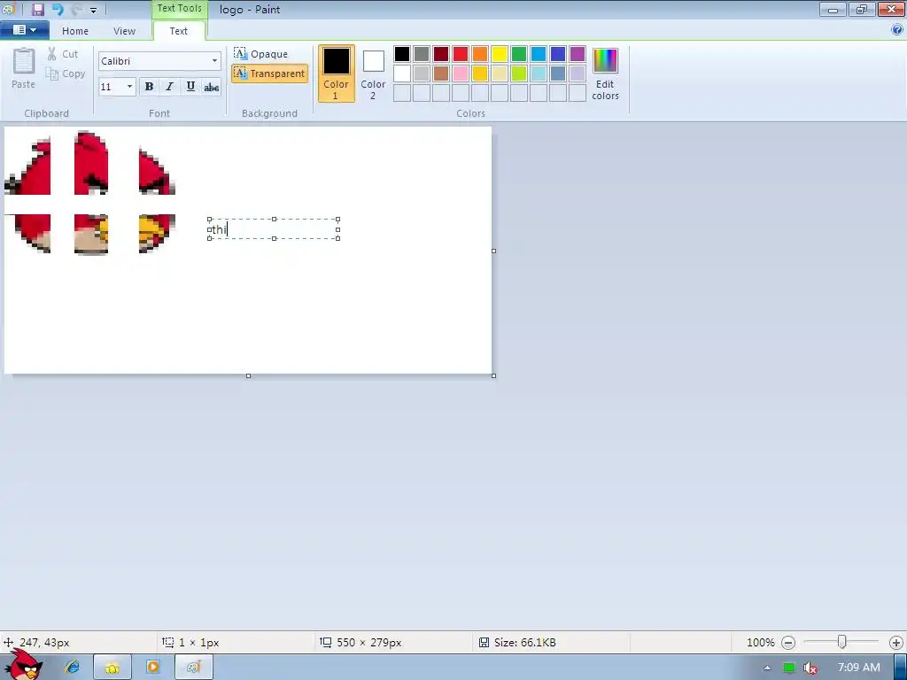907x680 pixels.
Task: Select Opaque background option
Action: tap(261, 54)
